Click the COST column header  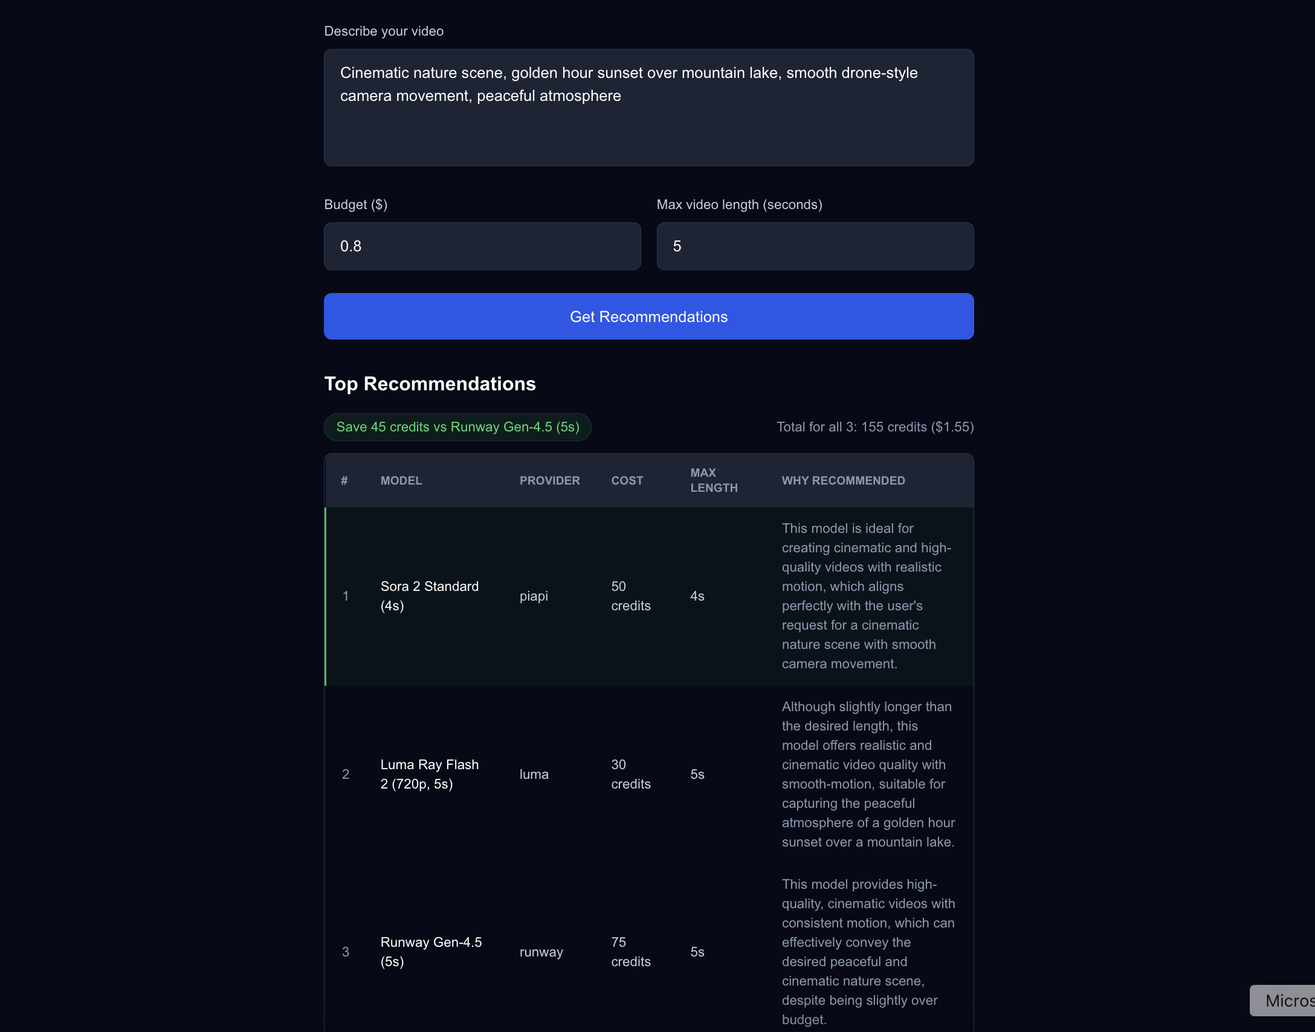(627, 480)
